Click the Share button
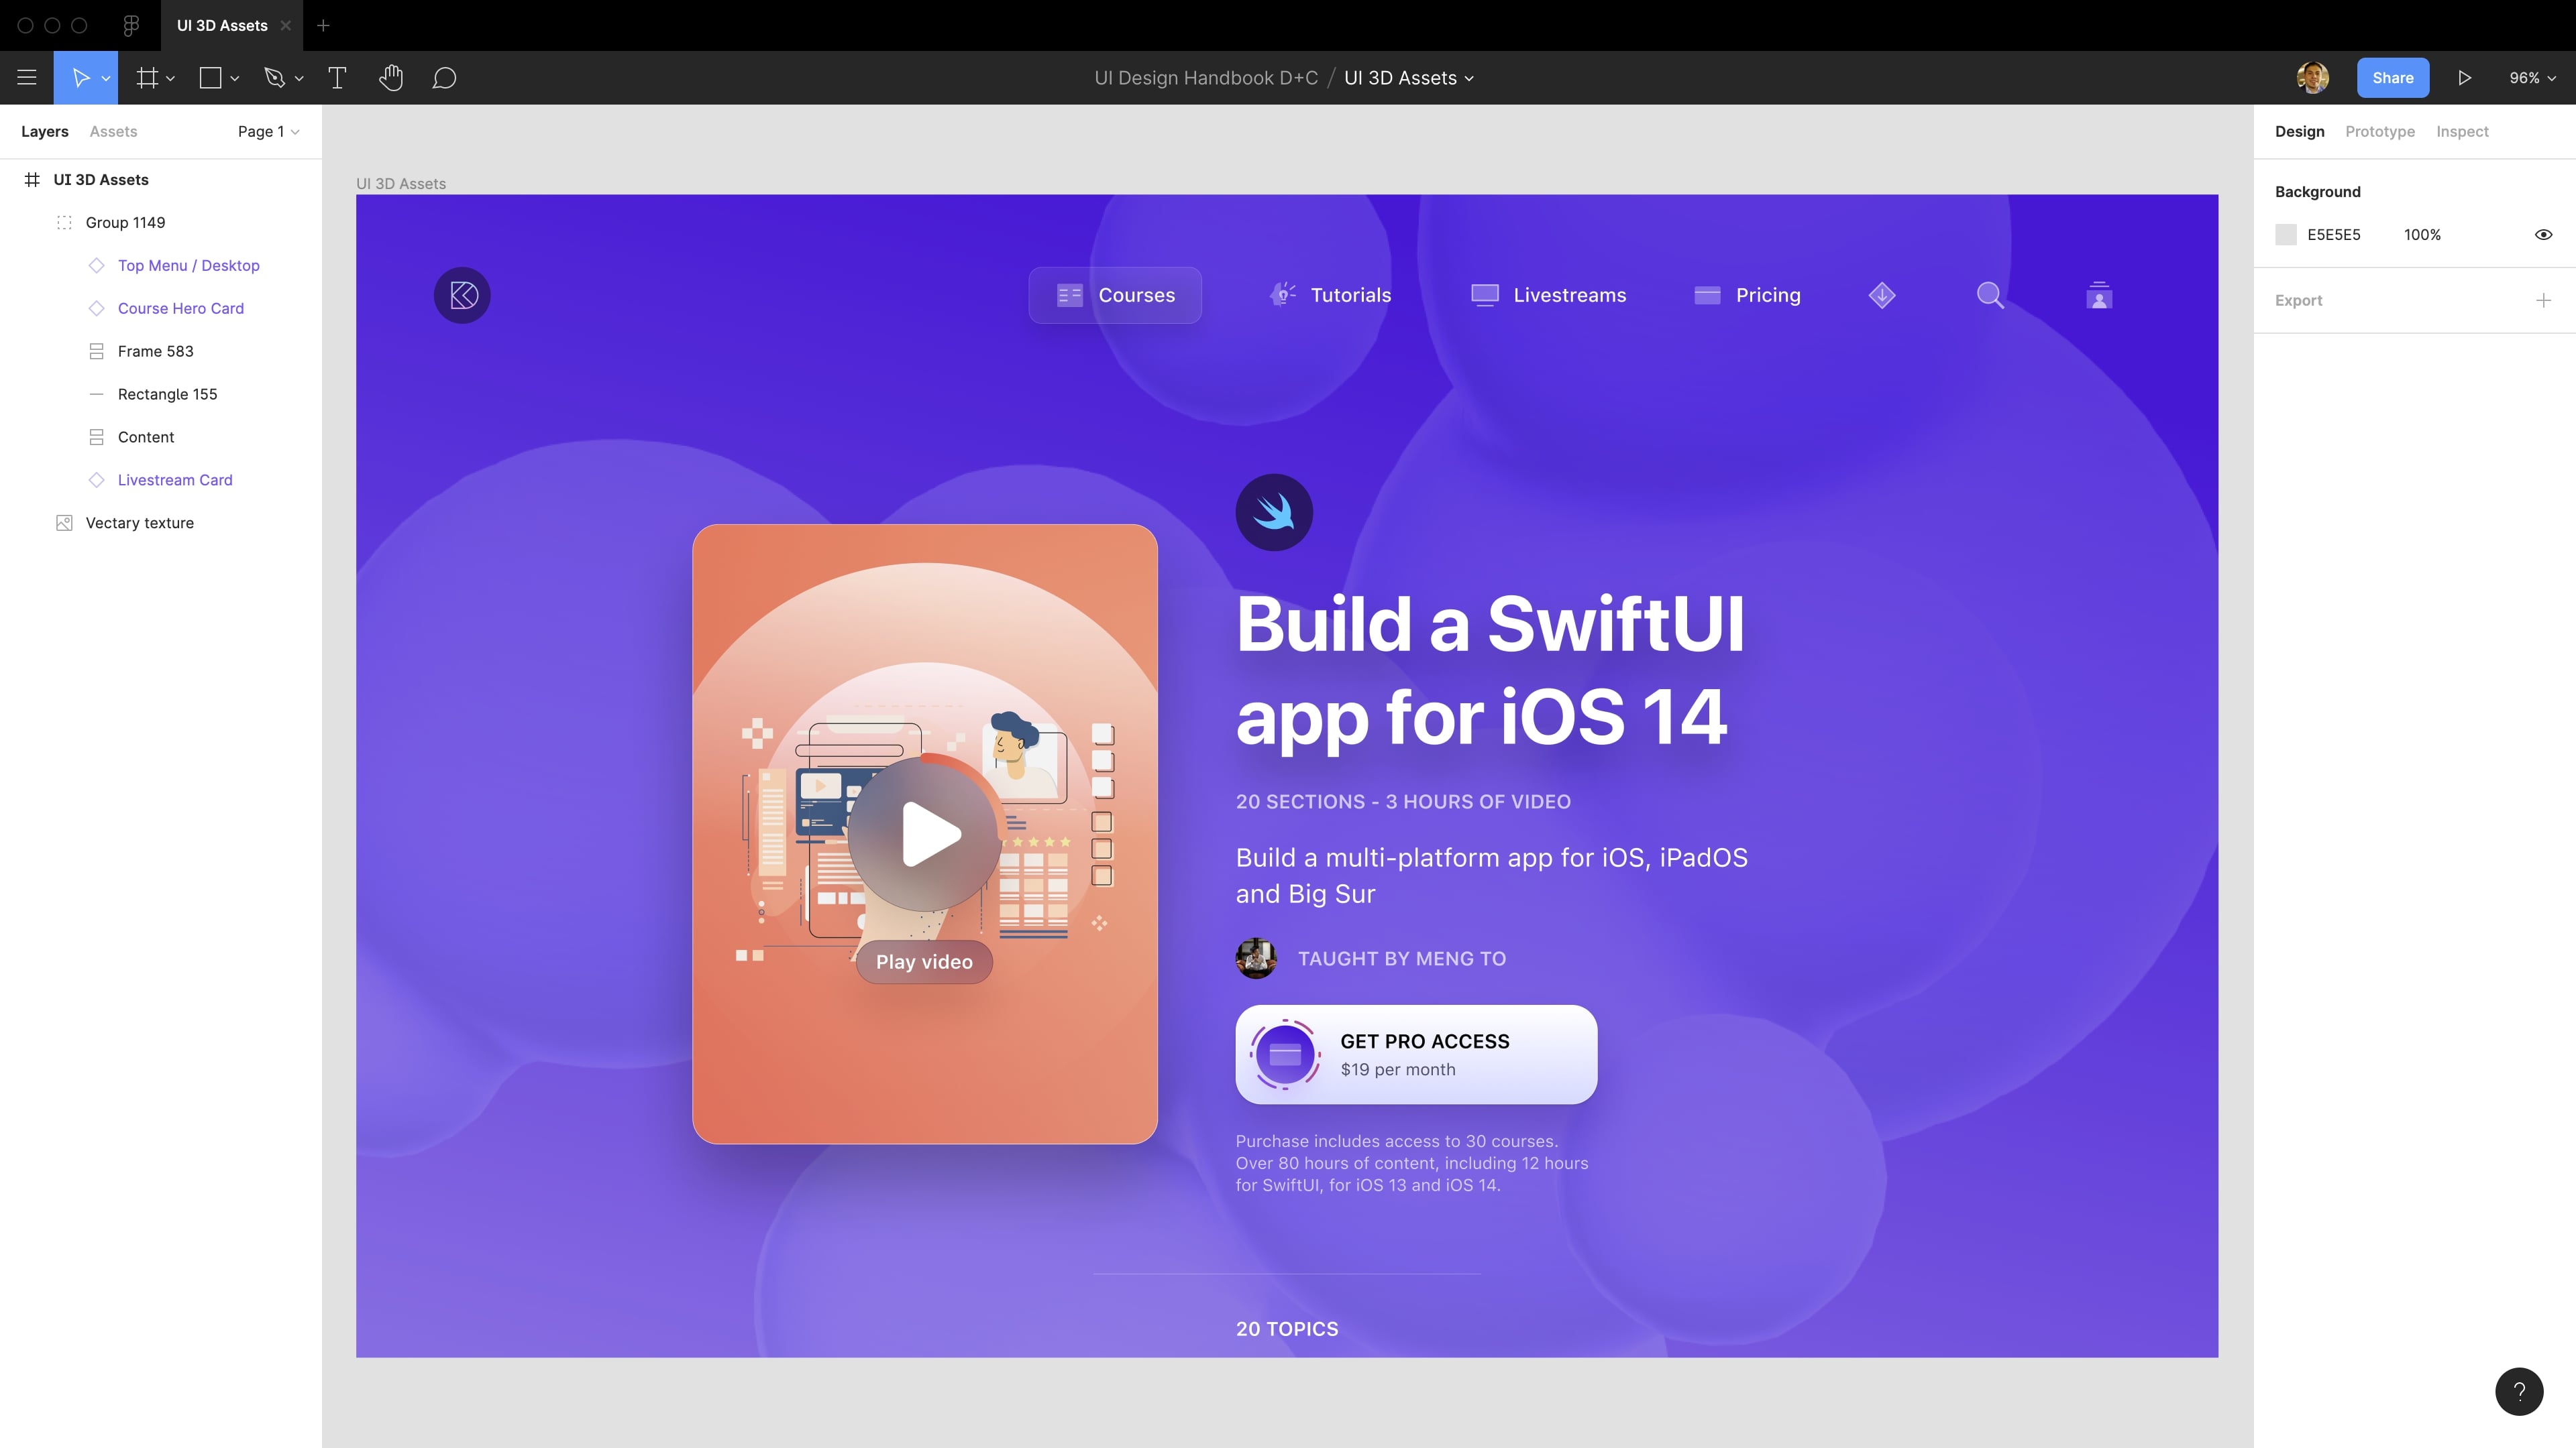This screenshot has height=1448, width=2576. tap(2392, 77)
